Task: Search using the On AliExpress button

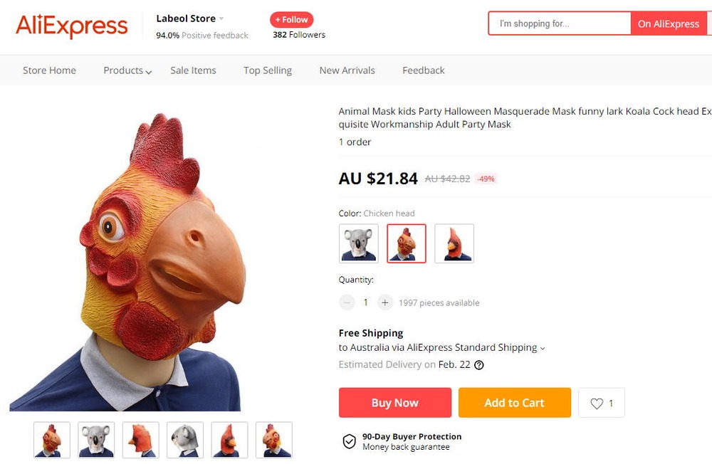Action: [668, 23]
